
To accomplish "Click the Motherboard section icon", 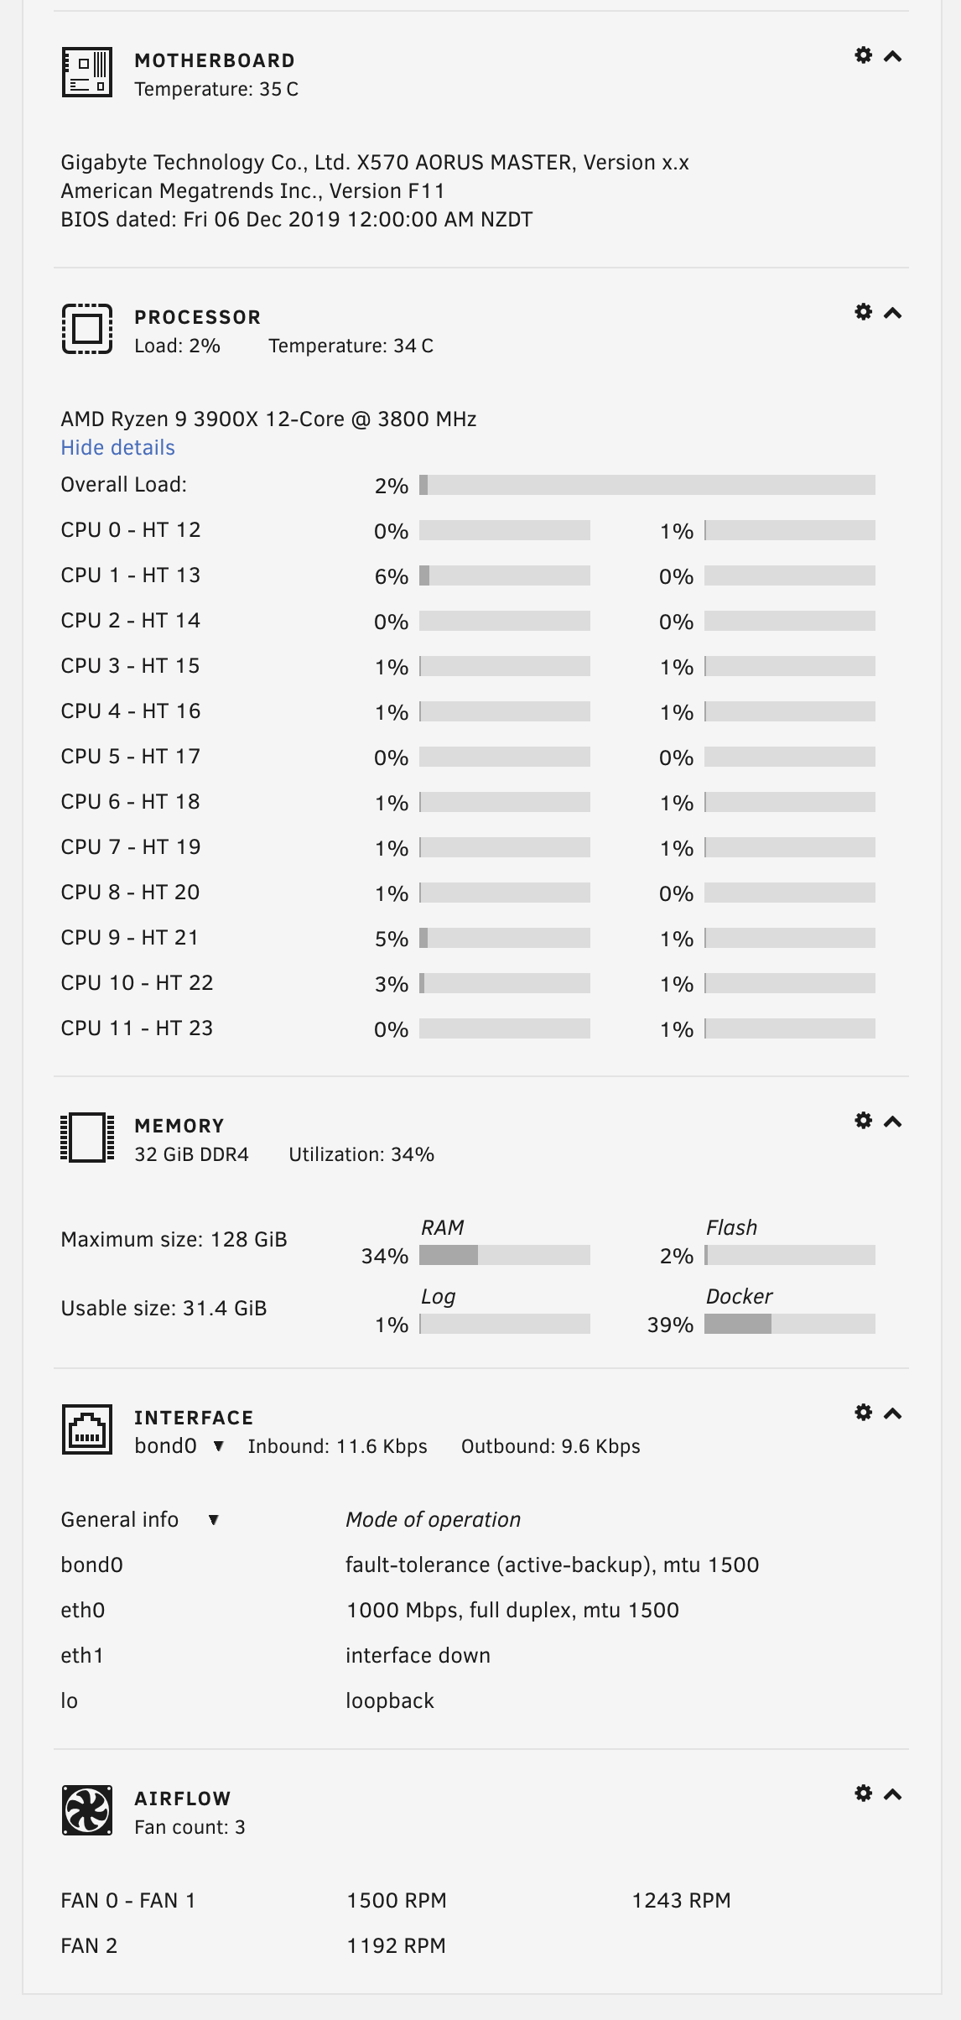I will (87, 73).
